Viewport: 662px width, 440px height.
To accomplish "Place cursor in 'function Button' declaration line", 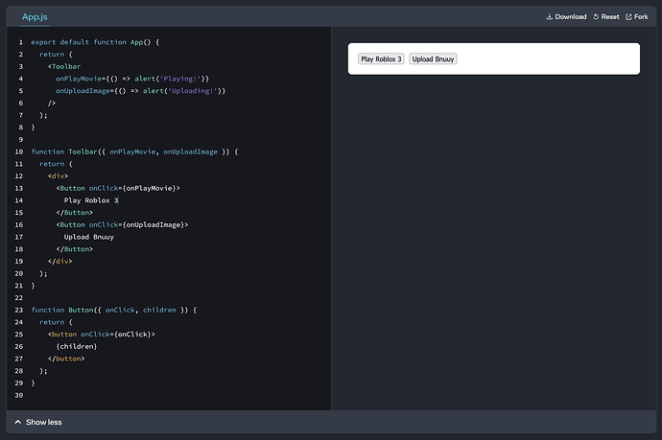I will point(113,310).
